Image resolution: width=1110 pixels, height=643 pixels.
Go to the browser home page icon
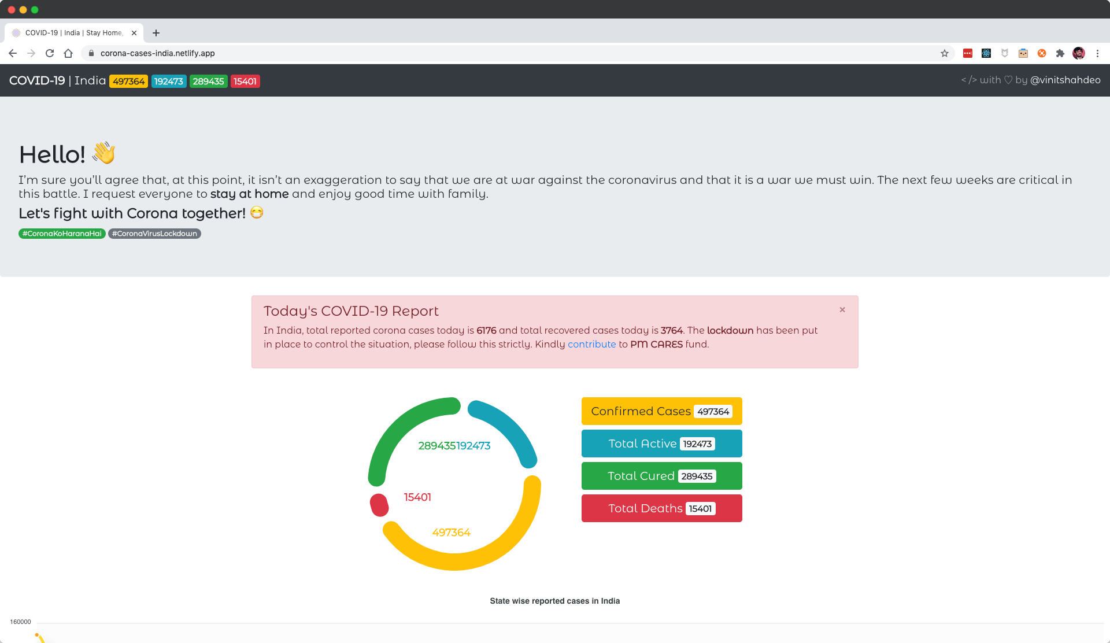tap(68, 53)
